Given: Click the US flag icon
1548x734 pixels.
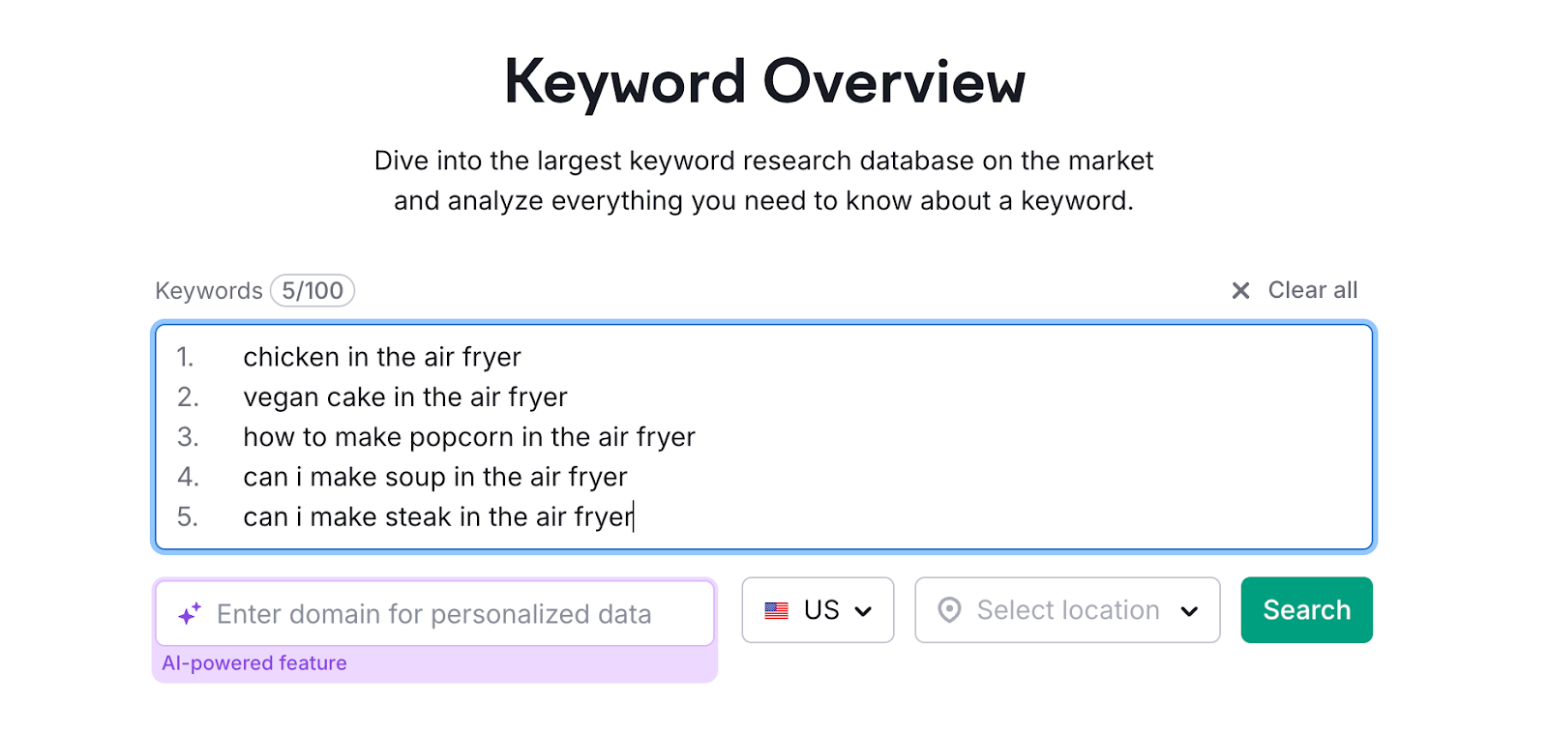Looking at the screenshot, I should (x=775, y=609).
